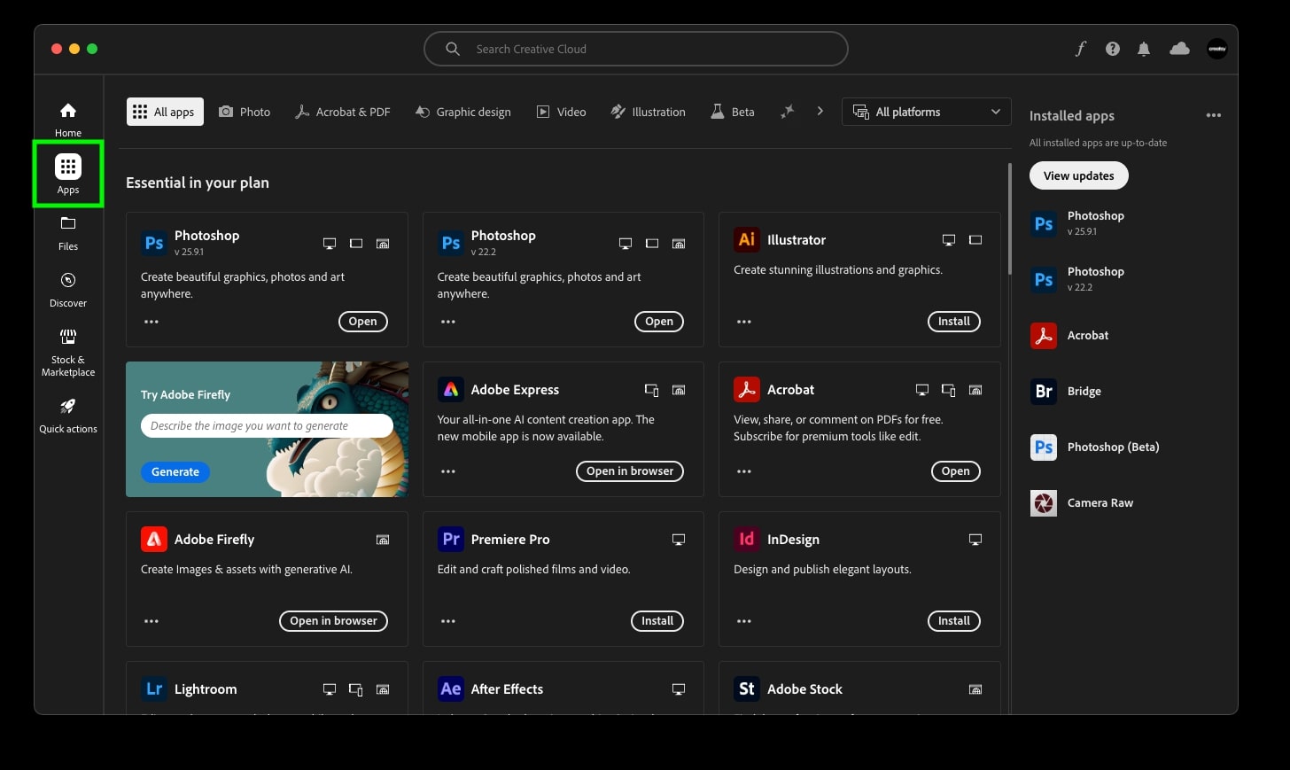The width and height of the screenshot is (1290, 770).
Task: Open the Creative Cloud sync cloud icon
Action: point(1179,49)
